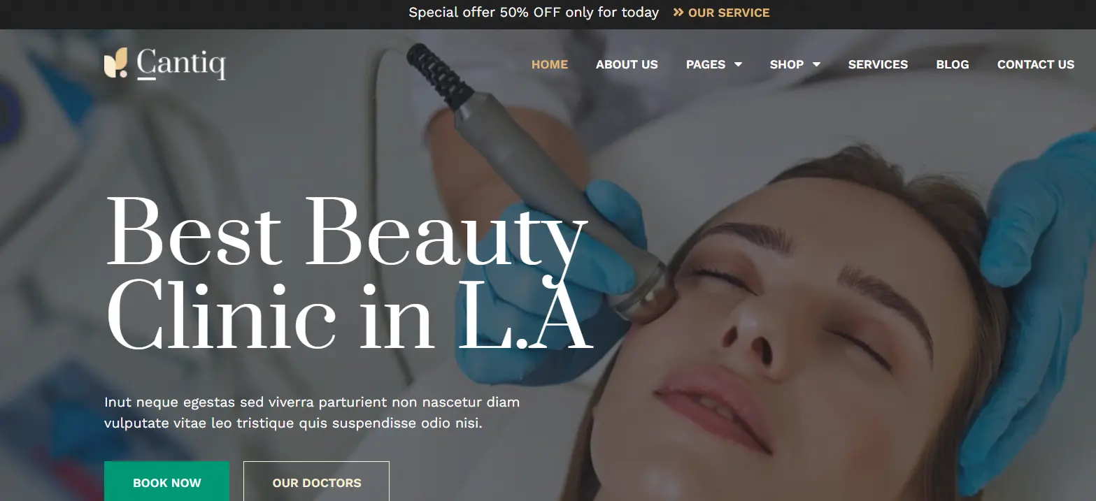
Task: Open the BLOG page link
Action: (x=953, y=64)
